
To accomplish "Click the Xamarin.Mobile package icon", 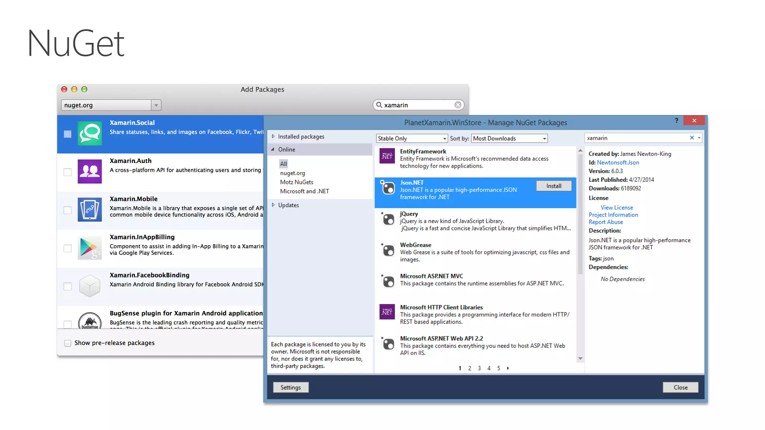I will [x=90, y=209].
